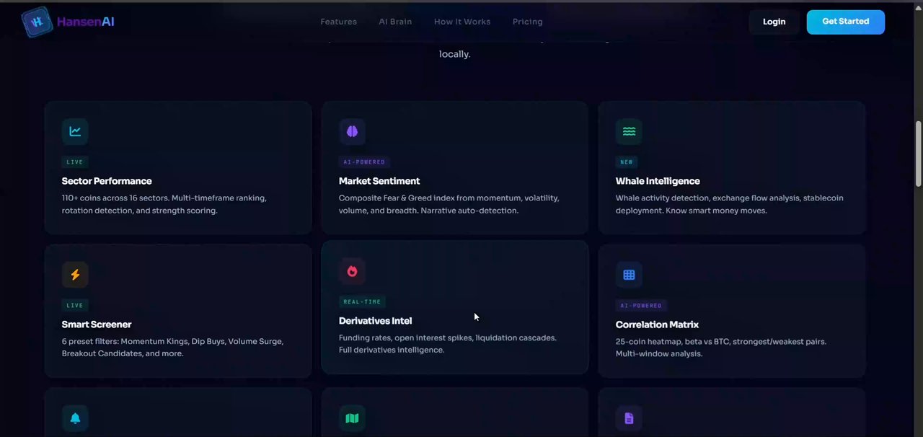Click the 'Funding rates, open interest spikes' description
Image resolution: width=923 pixels, height=437 pixels.
448,344
